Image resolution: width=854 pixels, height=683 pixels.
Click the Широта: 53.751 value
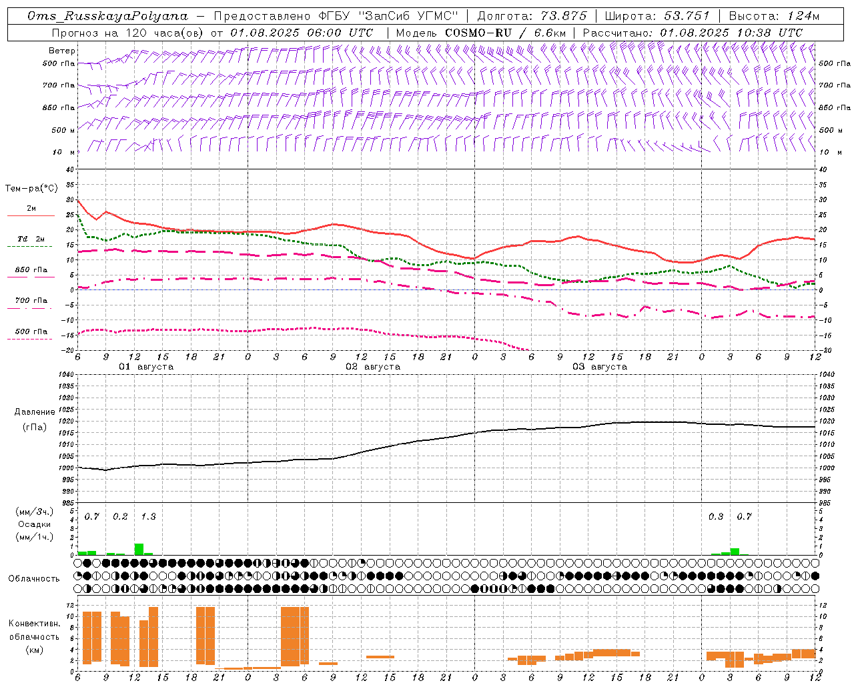(x=657, y=16)
